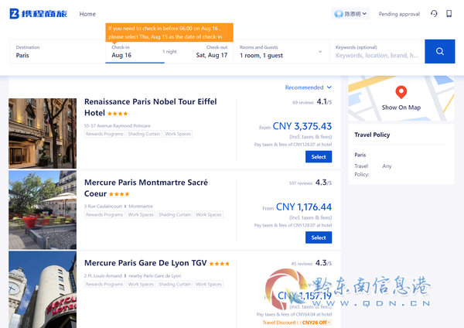The image size is (464, 328).
Task: Click the Ctrip business travel logo
Action: click(x=38, y=14)
